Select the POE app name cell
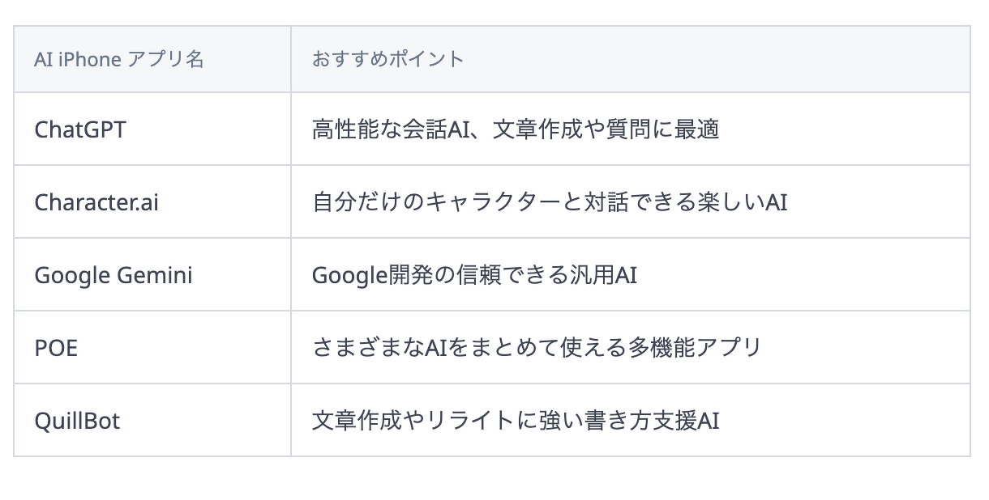The height and width of the screenshot is (500, 989). pos(152,347)
